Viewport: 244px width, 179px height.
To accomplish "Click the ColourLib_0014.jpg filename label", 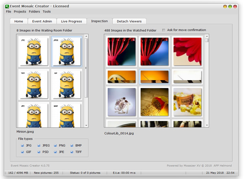I will pyautogui.click(x=119, y=133).
